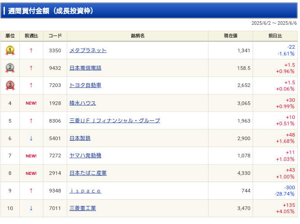
Task: Click the current price 1,963
Action: click(x=244, y=121)
